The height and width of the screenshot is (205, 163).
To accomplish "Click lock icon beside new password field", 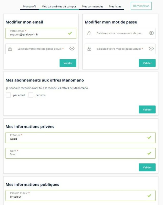I will (x=89, y=33).
